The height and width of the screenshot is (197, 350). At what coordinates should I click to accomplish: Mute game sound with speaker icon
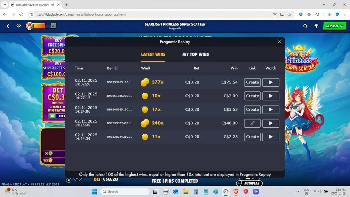(69, 180)
